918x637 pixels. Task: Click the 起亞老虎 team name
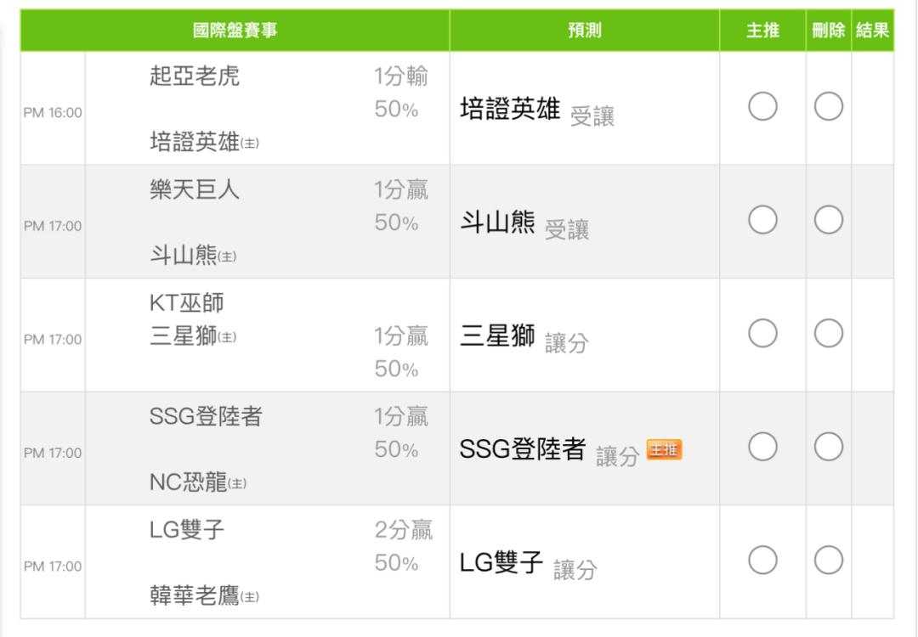tap(195, 76)
